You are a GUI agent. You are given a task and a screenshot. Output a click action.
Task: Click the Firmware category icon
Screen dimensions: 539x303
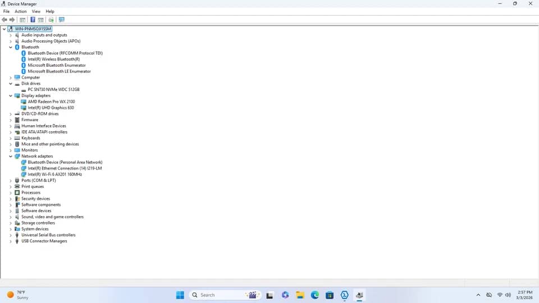click(17, 120)
